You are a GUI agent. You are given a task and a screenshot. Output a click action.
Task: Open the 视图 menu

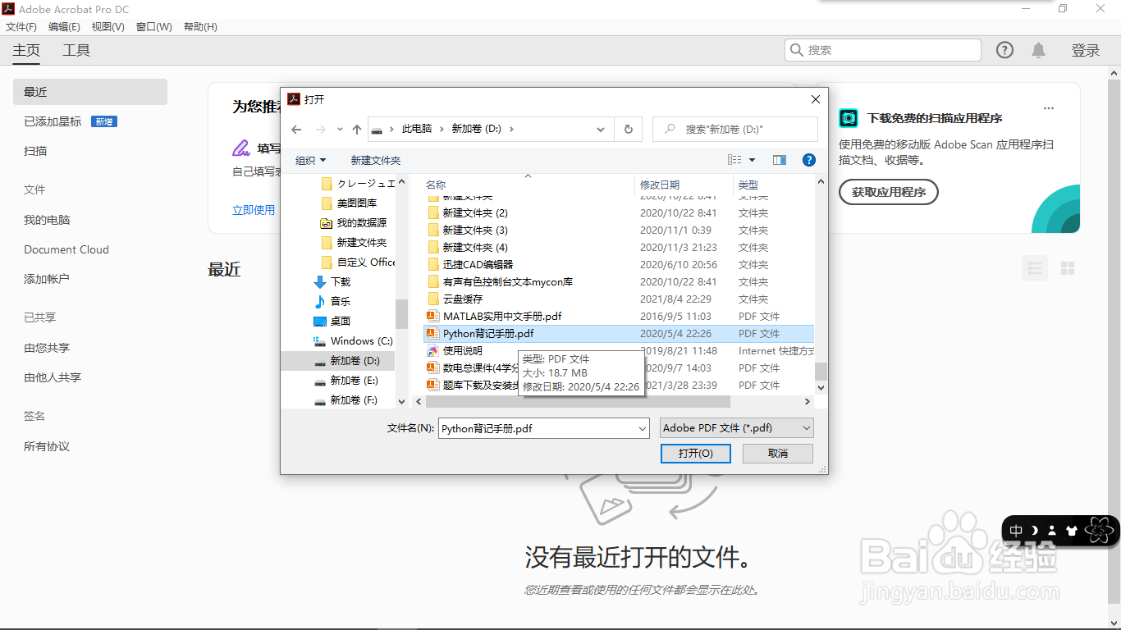[108, 26]
